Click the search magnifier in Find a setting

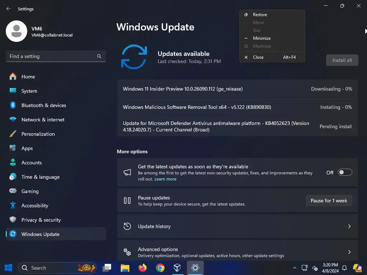99,56
